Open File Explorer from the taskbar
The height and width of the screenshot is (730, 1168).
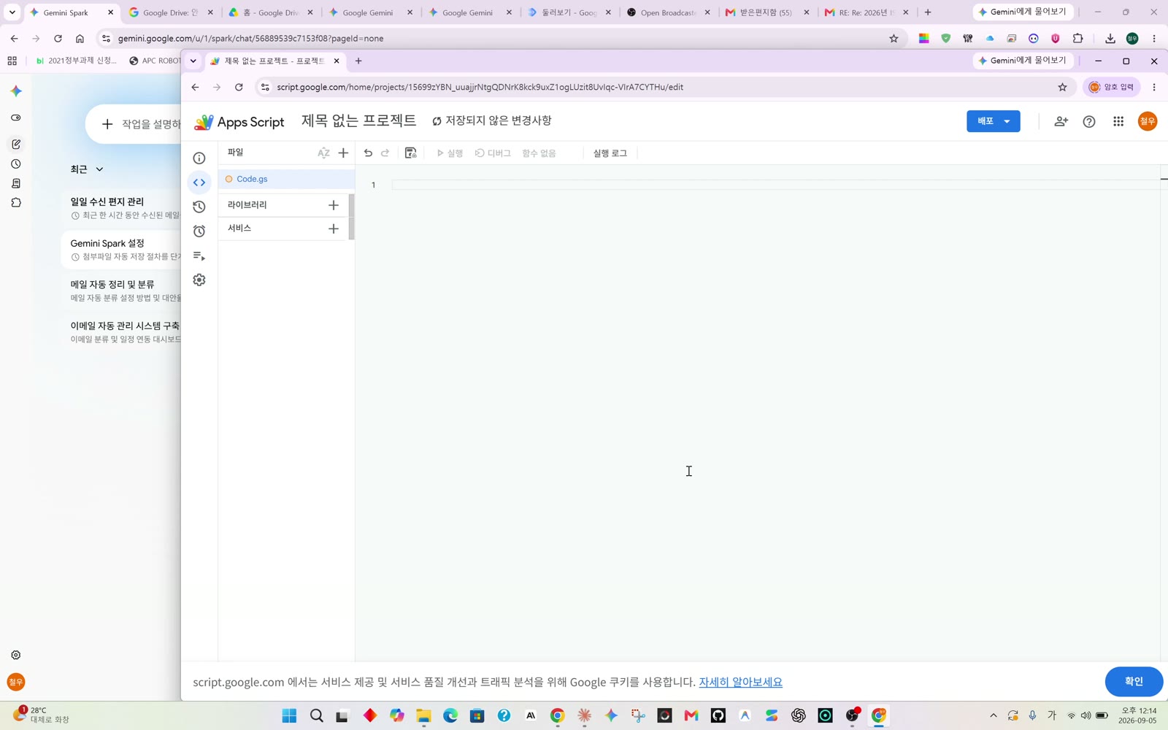click(423, 715)
